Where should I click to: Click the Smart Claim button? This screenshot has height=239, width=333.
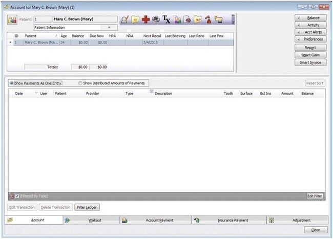[x=310, y=55]
